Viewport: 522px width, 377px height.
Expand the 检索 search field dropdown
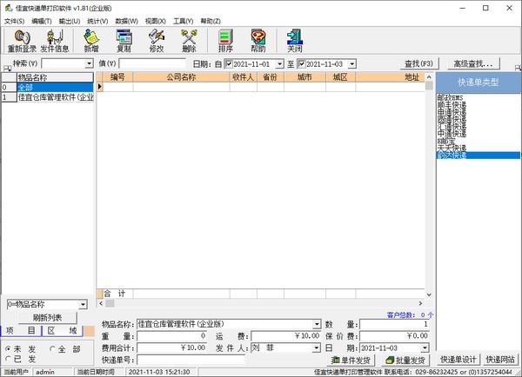pos(89,64)
